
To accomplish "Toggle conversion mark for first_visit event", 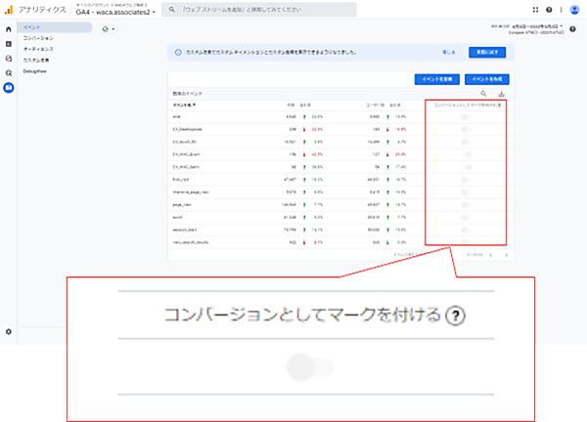I will click(x=466, y=179).
